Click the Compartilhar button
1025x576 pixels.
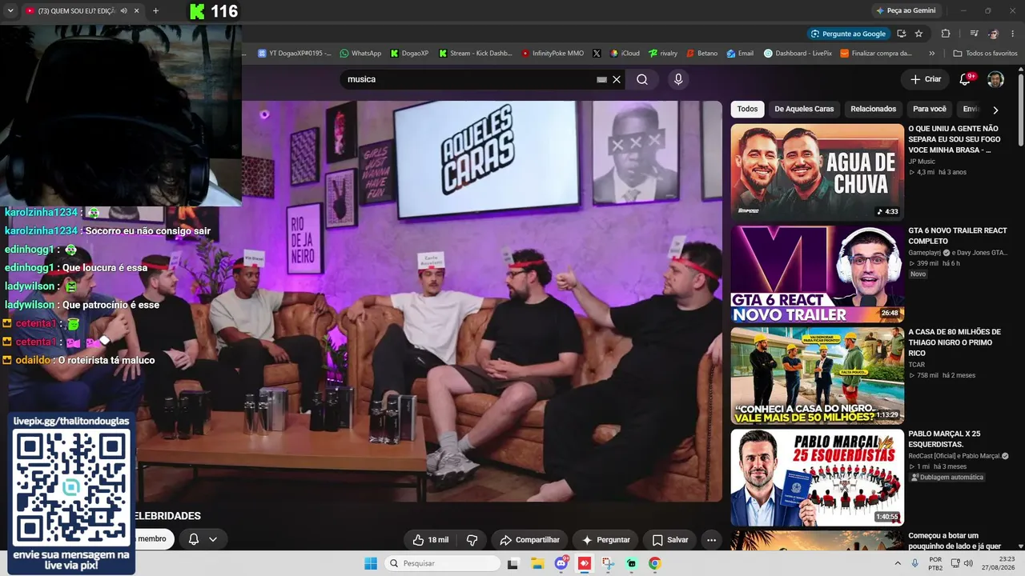529,540
